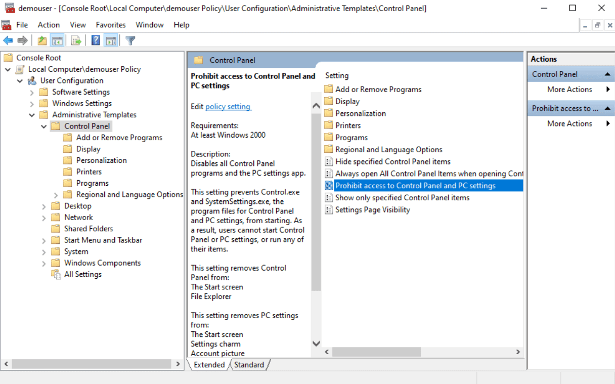Collapse the Control Panel tree node
The width and height of the screenshot is (615, 384).
[x=44, y=126]
